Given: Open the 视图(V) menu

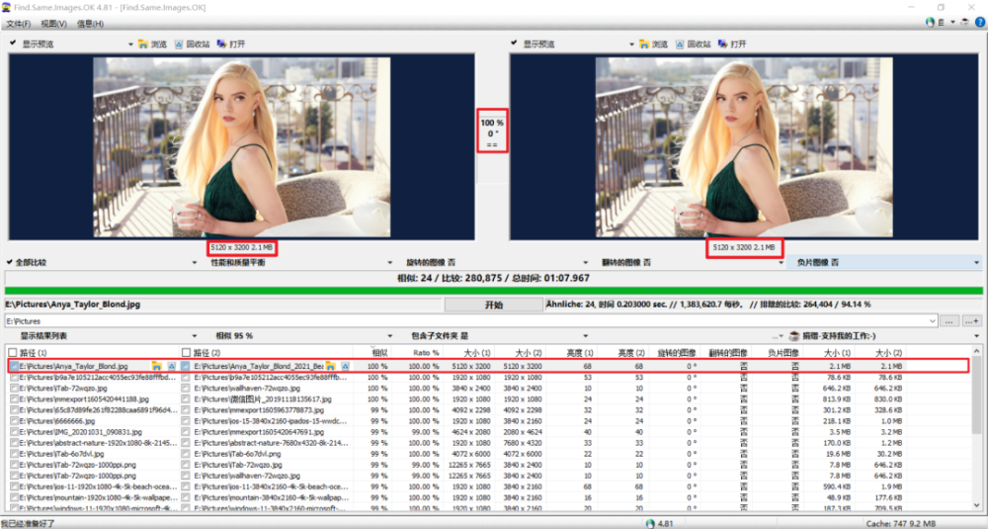Looking at the screenshot, I should (54, 23).
